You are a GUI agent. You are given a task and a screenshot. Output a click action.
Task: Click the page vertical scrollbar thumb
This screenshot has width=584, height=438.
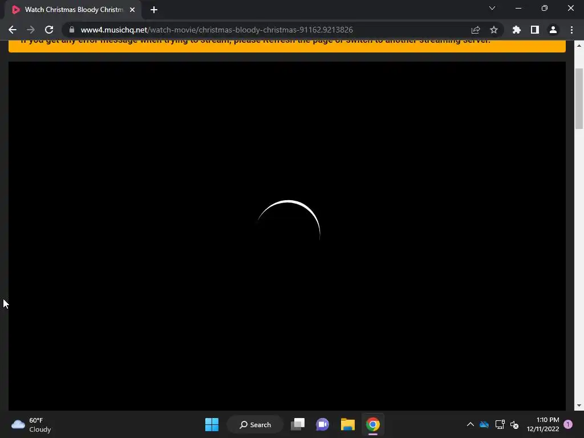pyautogui.click(x=579, y=99)
